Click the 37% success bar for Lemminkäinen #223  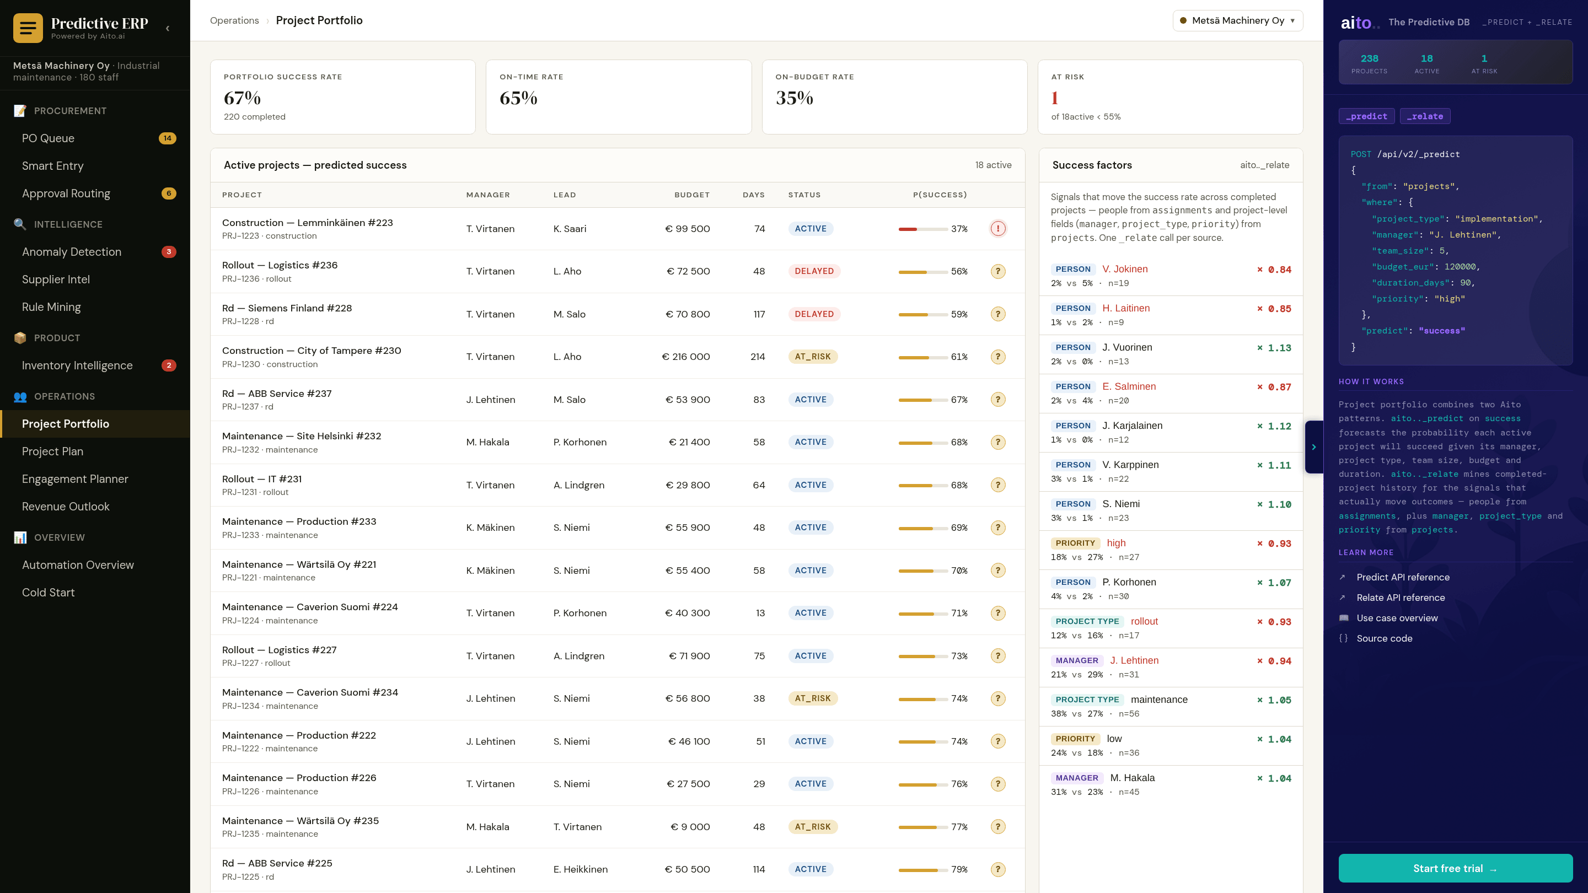923,229
